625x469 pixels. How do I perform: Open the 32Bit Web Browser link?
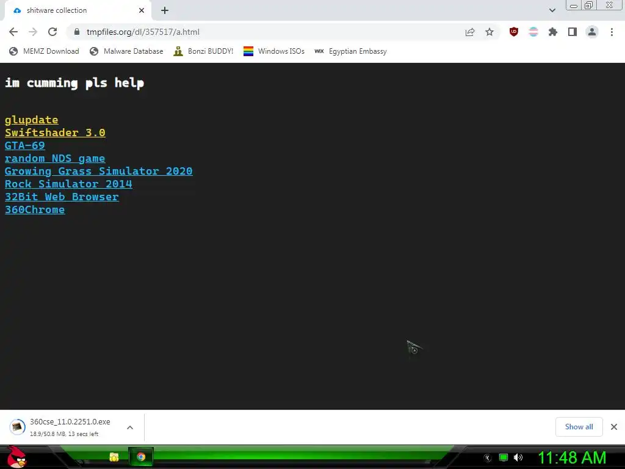[x=62, y=197]
